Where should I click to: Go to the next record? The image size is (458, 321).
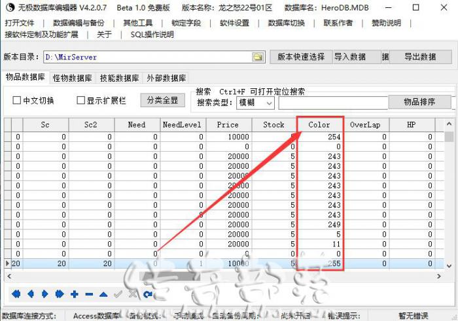(45, 294)
